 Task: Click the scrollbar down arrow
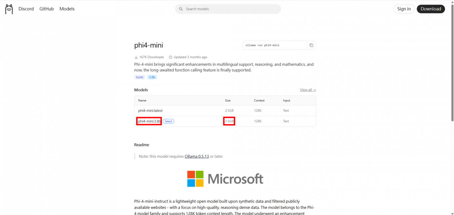[x=452, y=213]
